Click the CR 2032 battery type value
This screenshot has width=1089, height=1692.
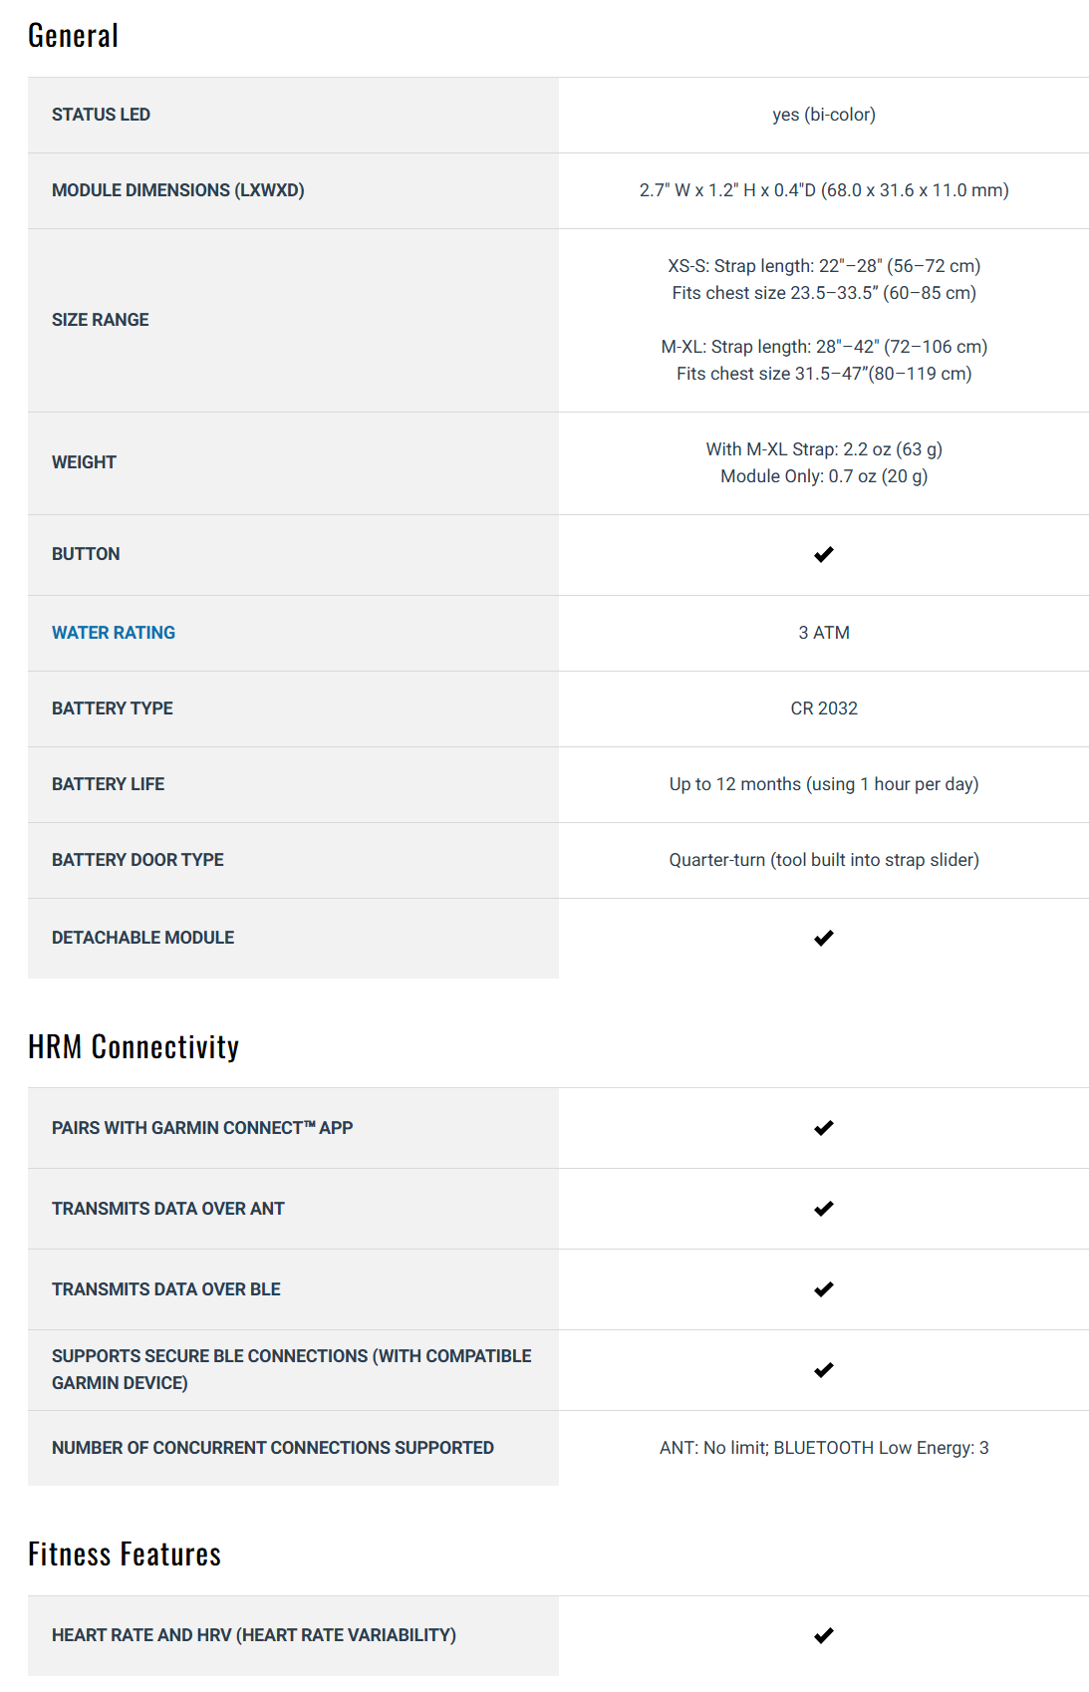823,708
